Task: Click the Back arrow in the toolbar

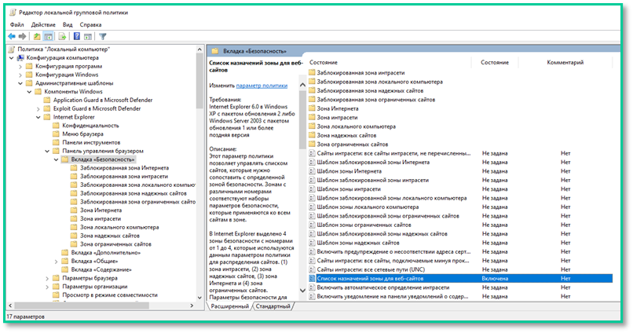Action: [12, 36]
